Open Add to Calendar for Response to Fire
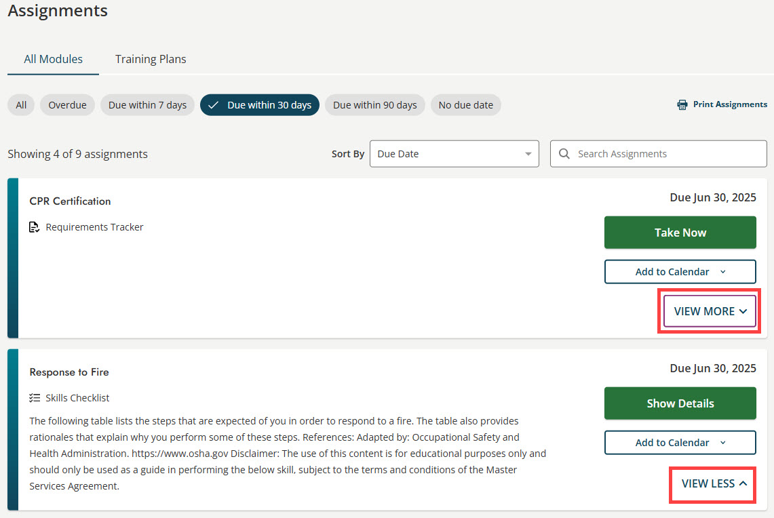Viewport: 774px width, 518px height. pyautogui.click(x=680, y=442)
